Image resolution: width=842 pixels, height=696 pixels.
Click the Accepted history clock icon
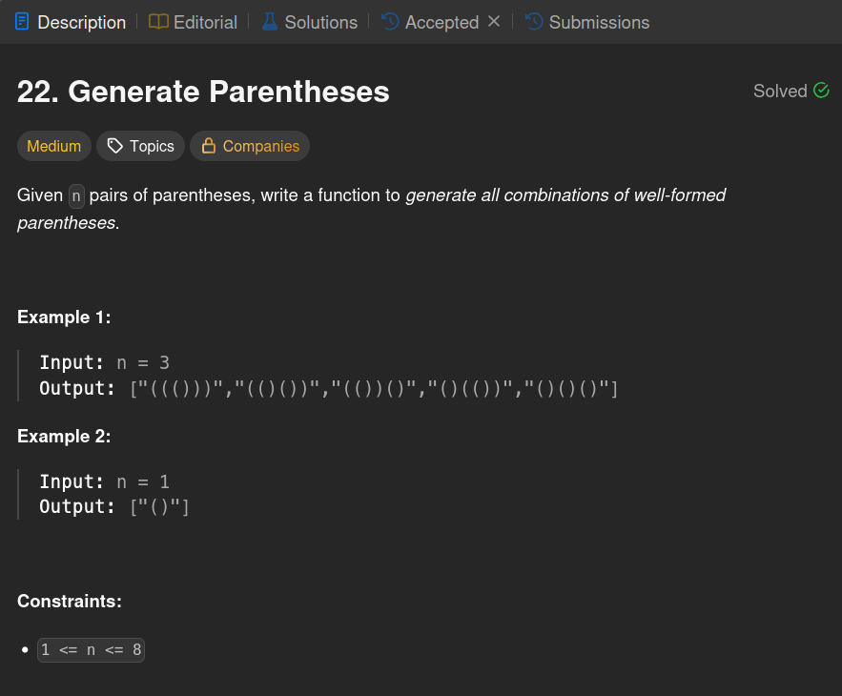[x=390, y=22]
